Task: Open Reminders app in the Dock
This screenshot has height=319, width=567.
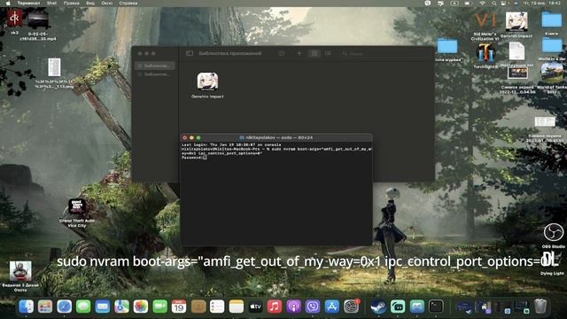Action: click(217, 307)
